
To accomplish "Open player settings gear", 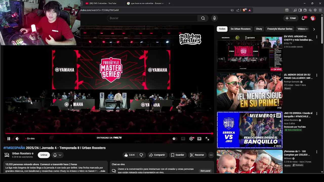I will click(191, 139).
